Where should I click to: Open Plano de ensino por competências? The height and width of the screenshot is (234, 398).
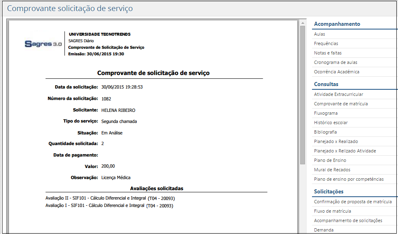(x=348, y=179)
